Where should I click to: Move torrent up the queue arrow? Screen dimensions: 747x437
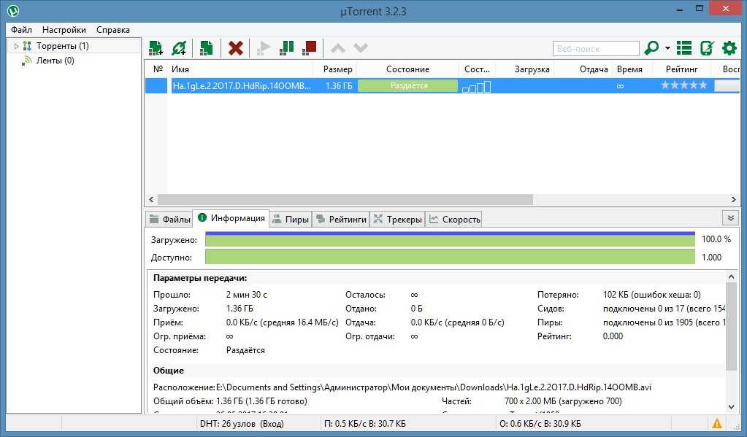[338, 48]
